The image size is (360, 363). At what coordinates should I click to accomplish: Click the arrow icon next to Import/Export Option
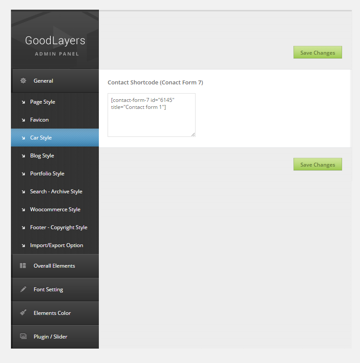[23, 246]
